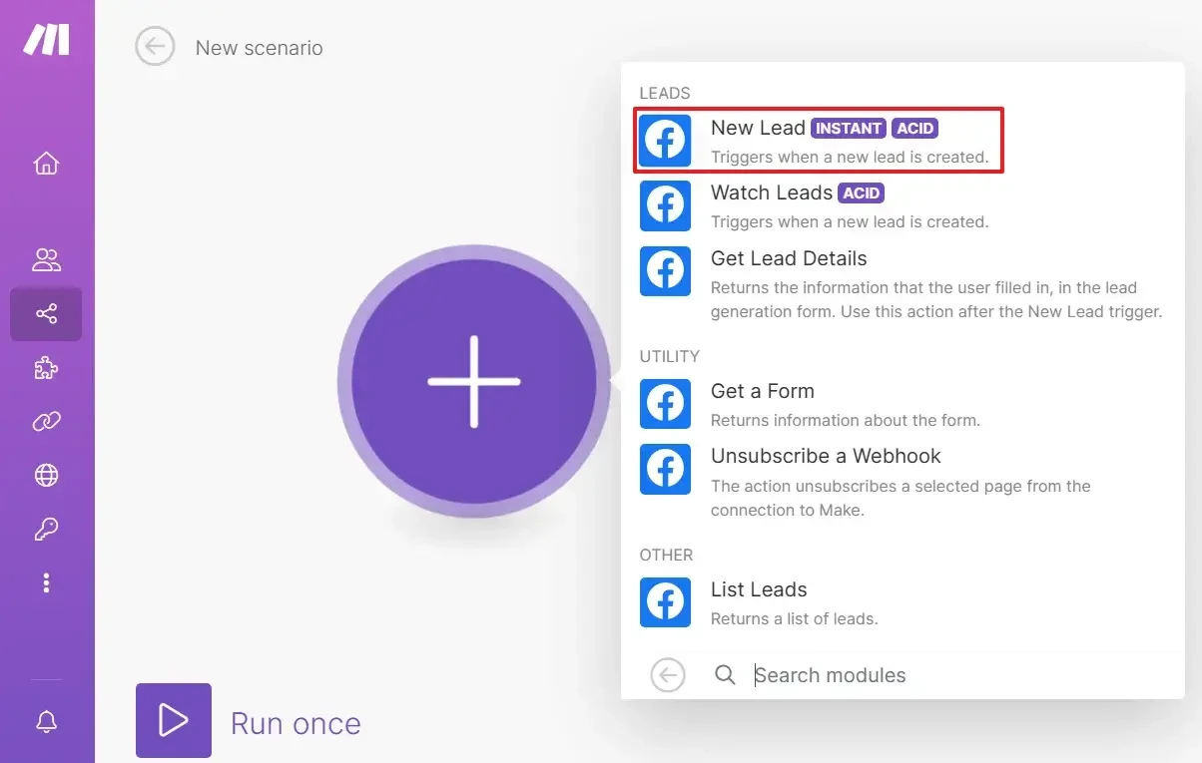Open Keys icon in sidebar
Screen dimensions: 1202x763
click(x=46, y=530)
